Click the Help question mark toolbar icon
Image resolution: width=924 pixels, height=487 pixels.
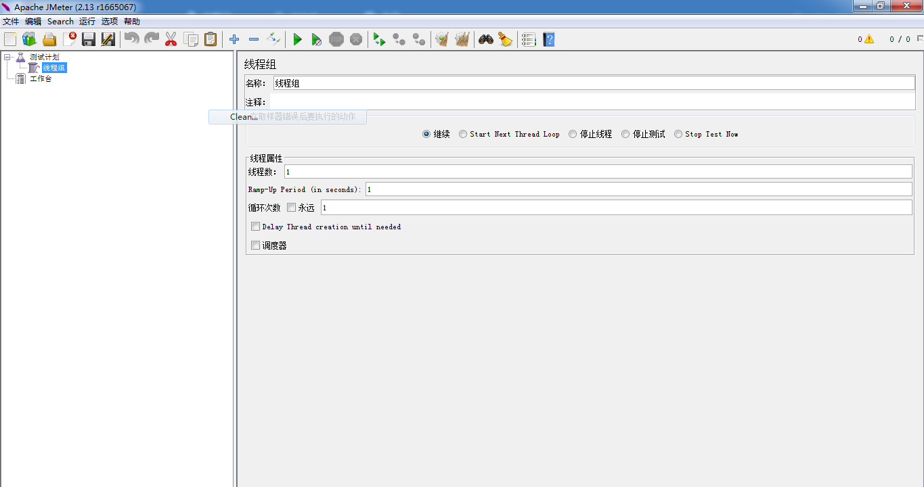tap(548, 39)
